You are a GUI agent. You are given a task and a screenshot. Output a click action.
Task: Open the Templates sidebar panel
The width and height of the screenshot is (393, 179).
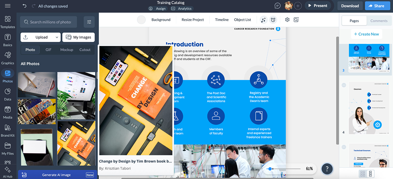pyautogui.click(x=8, y=22)
